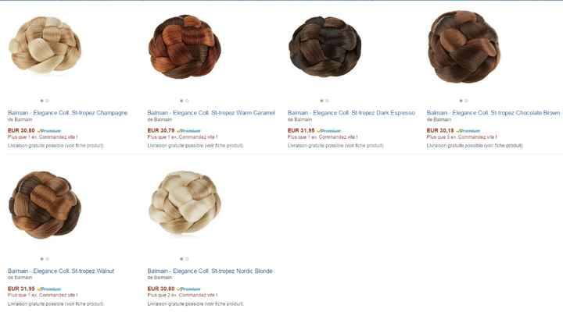
Task: Click the EUR 30,18 price for Chocolate Brown
Action: tap(440, 131)
